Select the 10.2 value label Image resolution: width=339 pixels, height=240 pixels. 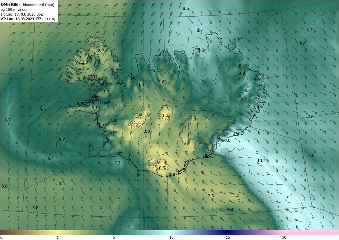tap(261, 160)
